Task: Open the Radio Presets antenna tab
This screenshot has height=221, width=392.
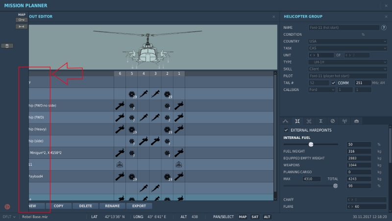Action: coord(344,121)
